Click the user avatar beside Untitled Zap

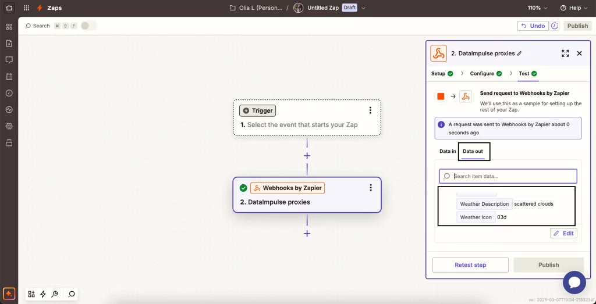click(299, 8)
